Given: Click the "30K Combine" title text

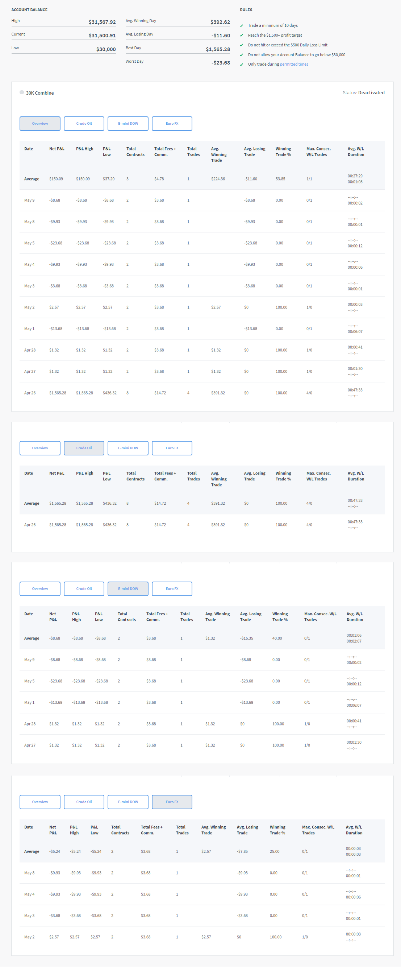Looking at the screenshot, I should [x=40, y=93].
